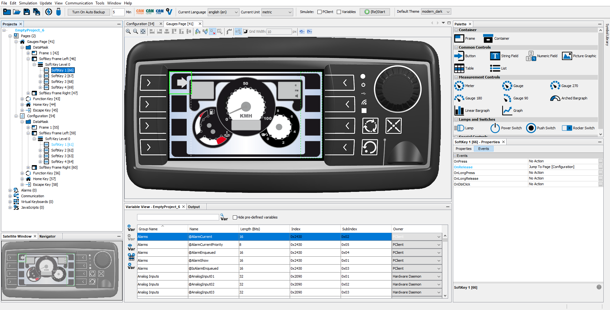Viewport: 610px width, 310px height.
Task: Open the Default Theme dropdown
Action: [436, 12]
